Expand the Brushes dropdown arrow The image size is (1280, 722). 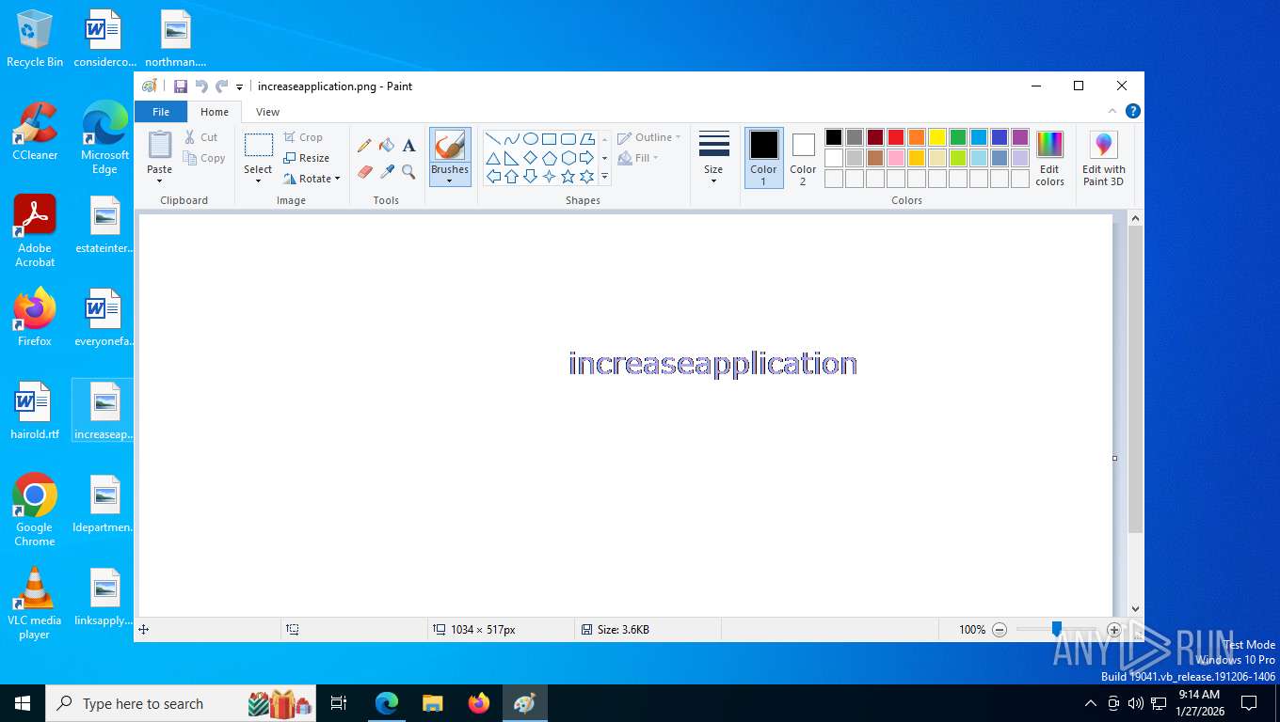click(x=450, y=180)
